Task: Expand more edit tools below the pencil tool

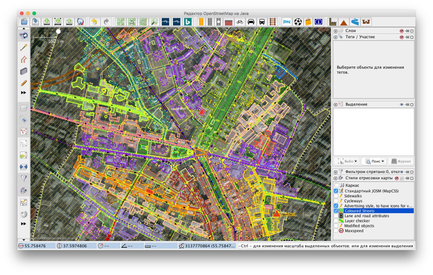Action: tap(24, 93)
